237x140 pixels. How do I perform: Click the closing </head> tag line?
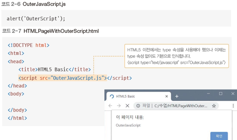point(17,86)
